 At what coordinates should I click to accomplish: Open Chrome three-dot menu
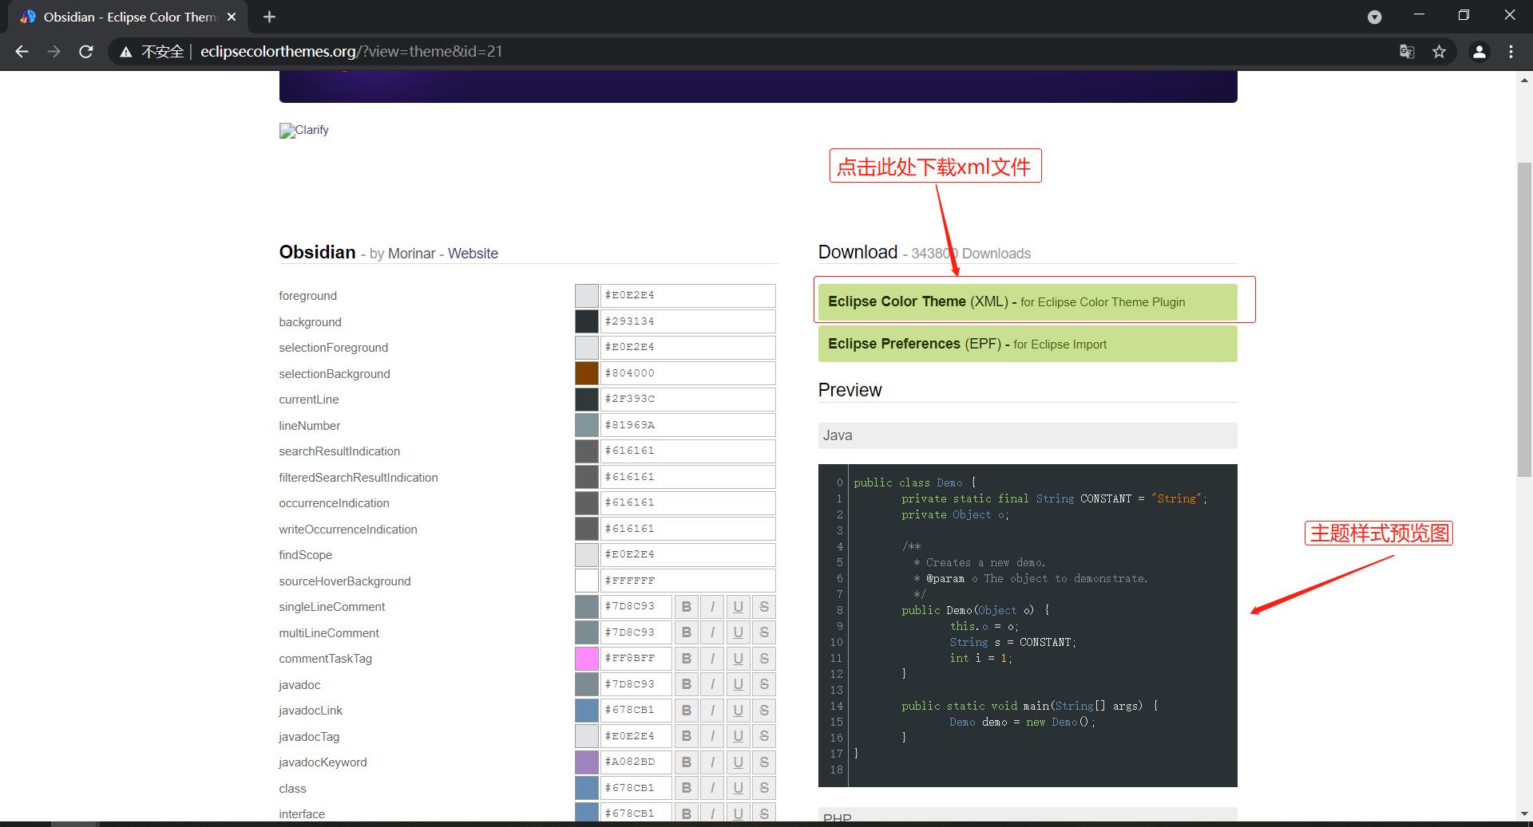1511,52
